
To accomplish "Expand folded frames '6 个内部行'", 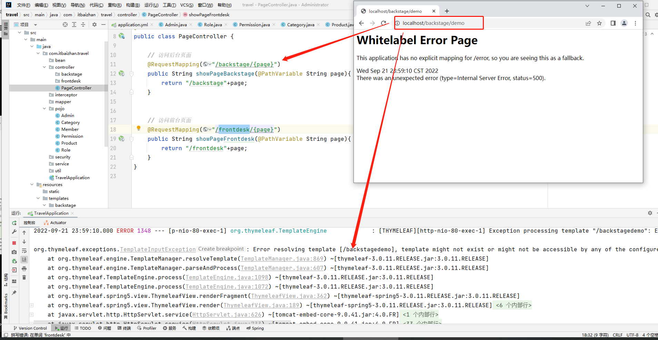I will click(514, 305).
